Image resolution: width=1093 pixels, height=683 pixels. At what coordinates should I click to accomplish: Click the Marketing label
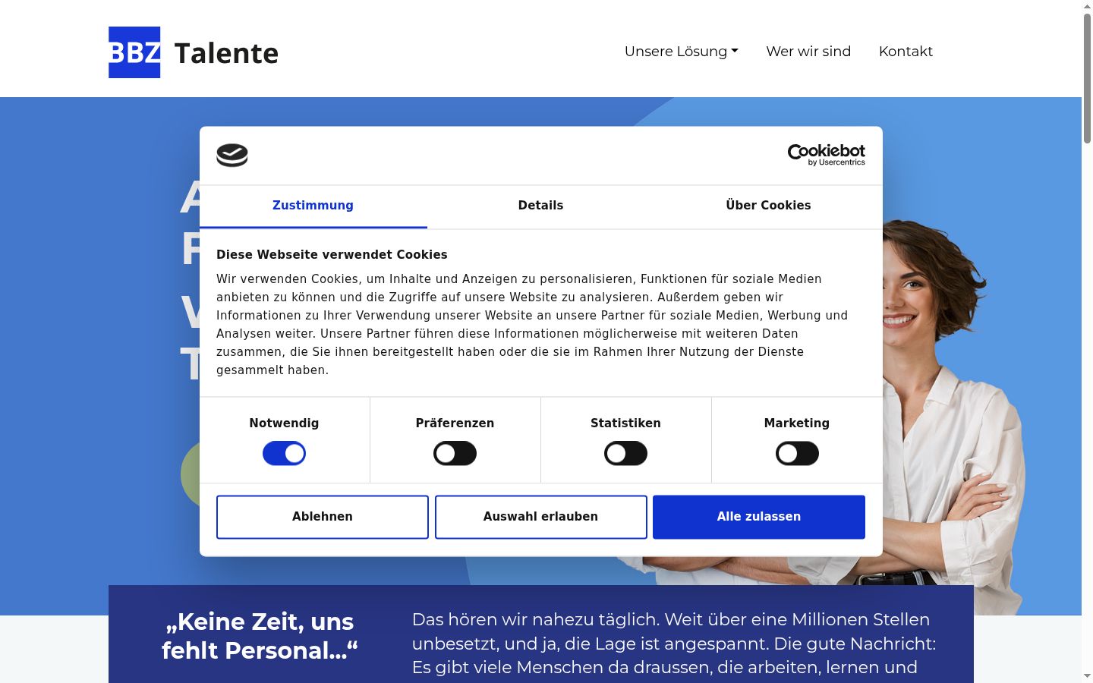click(x=797, y=423)
